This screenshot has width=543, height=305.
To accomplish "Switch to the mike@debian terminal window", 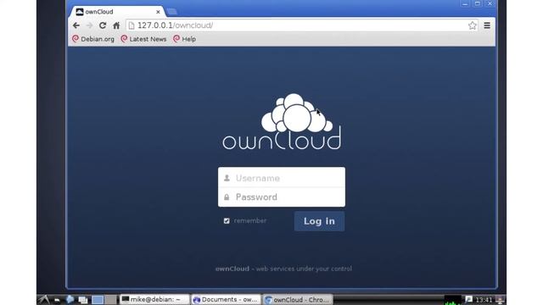I will coord(154,299).
